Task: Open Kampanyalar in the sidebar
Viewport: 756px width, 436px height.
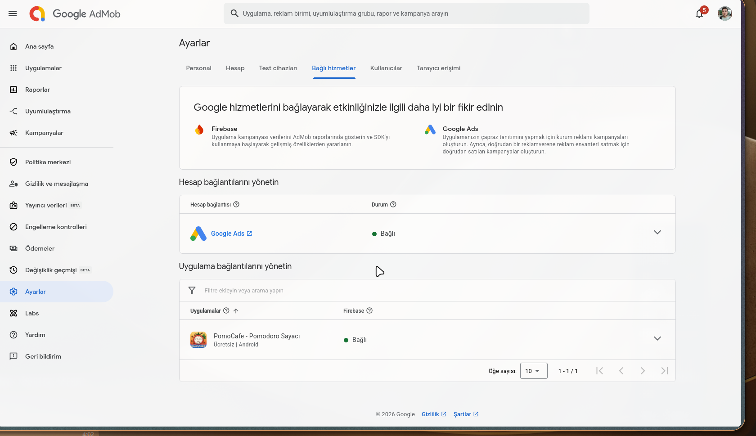Action: click(x=57, y=133)
